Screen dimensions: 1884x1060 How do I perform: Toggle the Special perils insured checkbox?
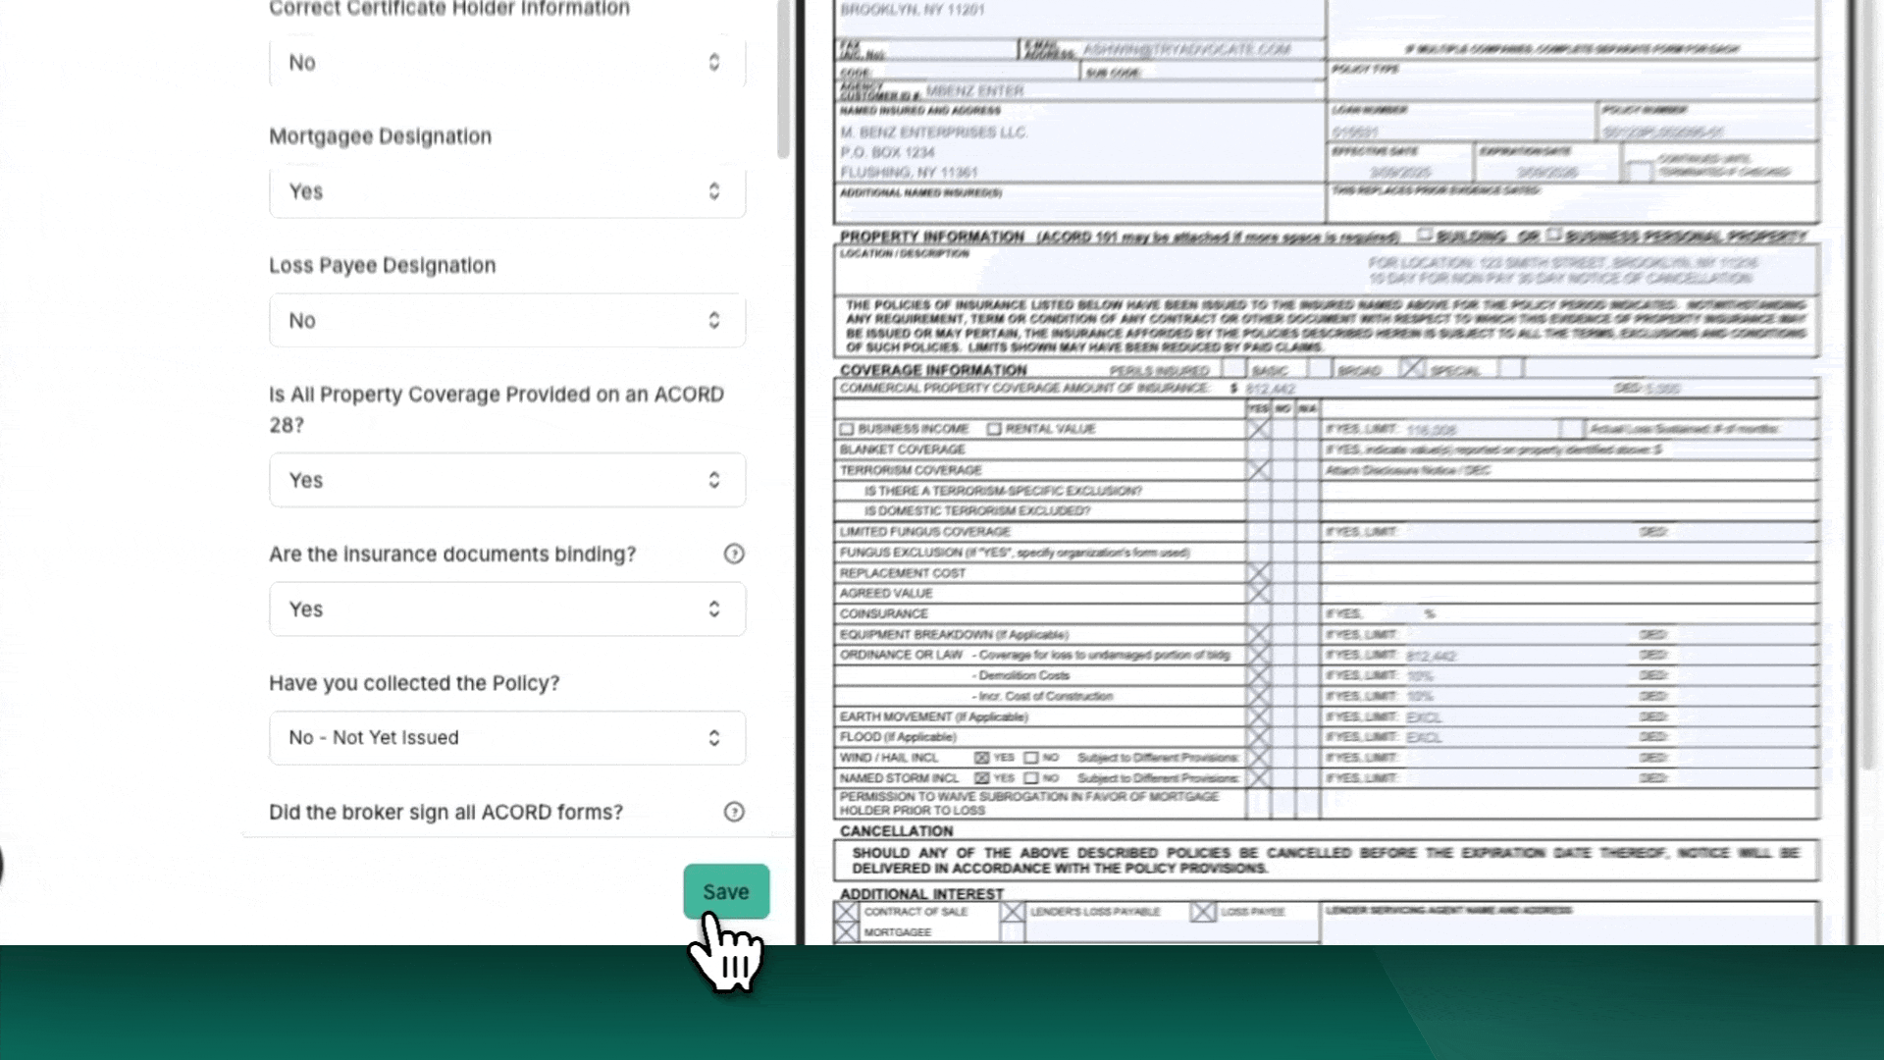pyautogui.click(x=1411, y=369)
